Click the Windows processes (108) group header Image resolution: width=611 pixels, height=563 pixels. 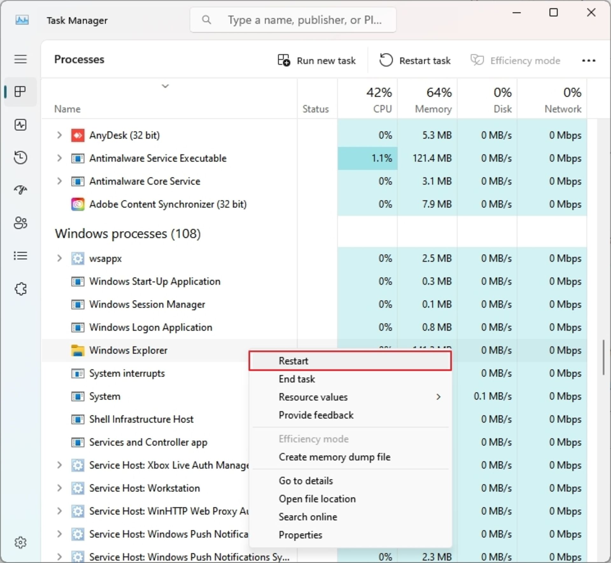pos(128,233)
